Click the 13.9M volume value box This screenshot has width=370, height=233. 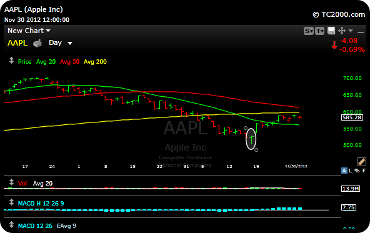pos(351,189)
